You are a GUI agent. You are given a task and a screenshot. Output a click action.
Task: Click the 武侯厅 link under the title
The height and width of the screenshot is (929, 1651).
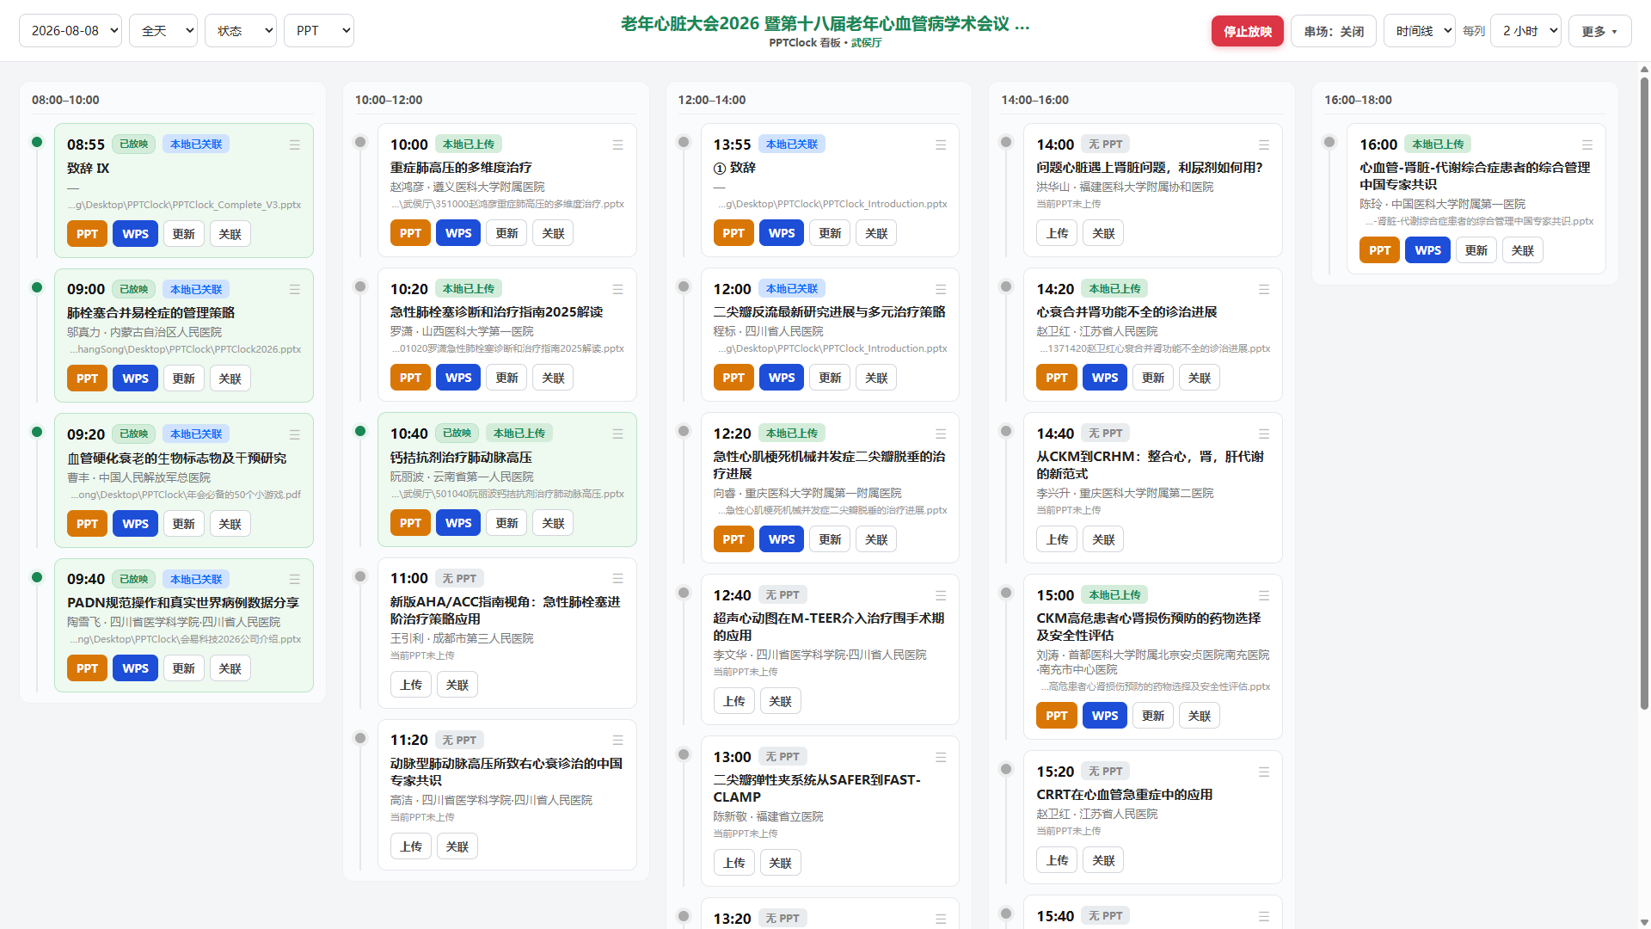tap(867, 42)
